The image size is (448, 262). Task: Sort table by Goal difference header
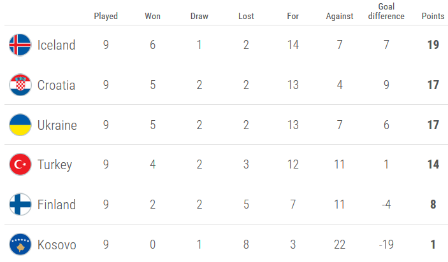pos(386,12)
